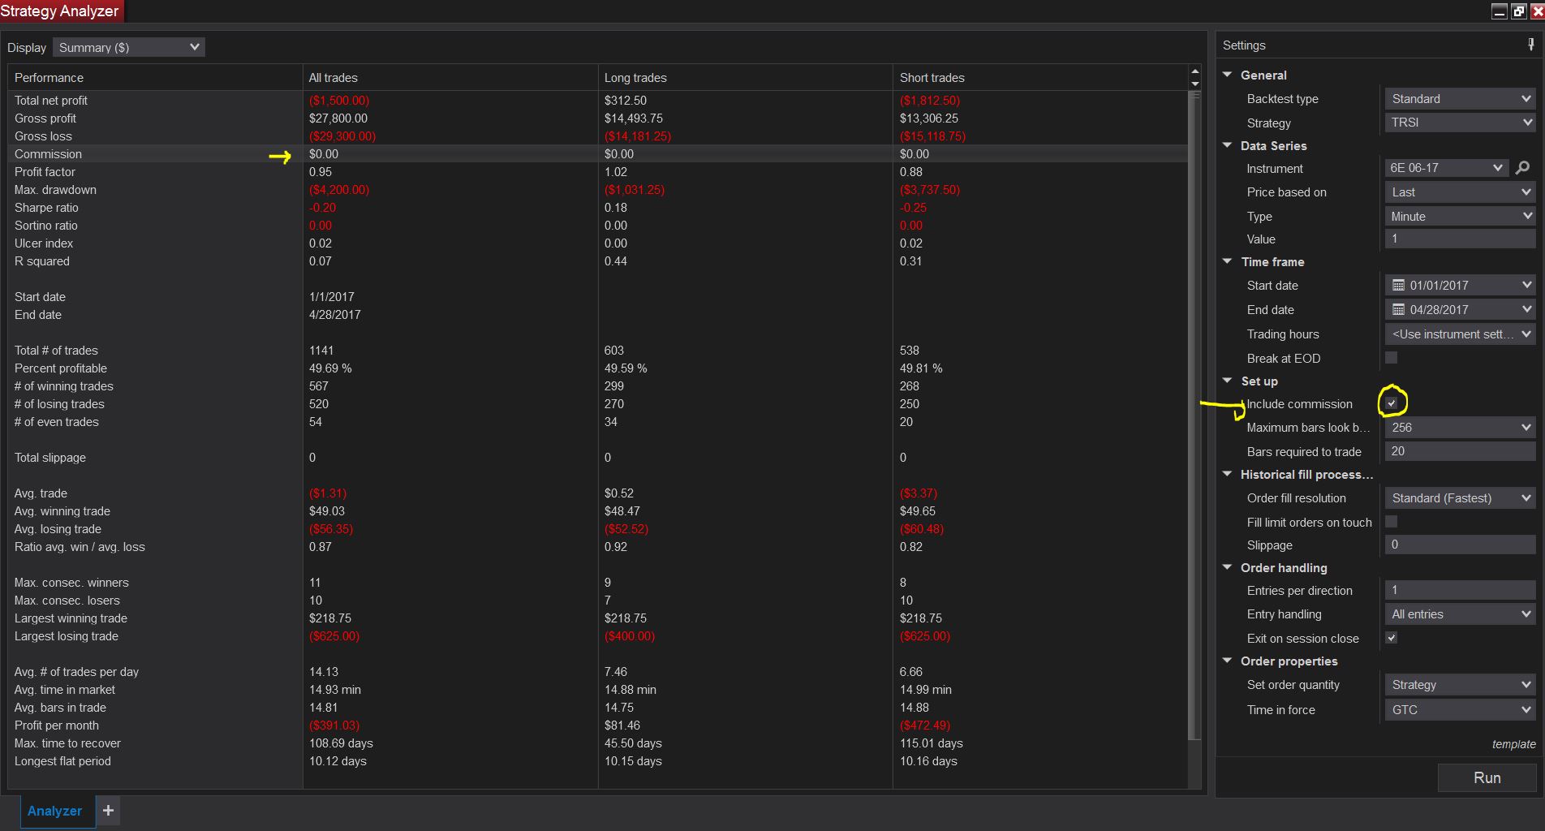Check Fill limit orders on touch
The height and width of the screenshot is (831, 1545).
[x=1392, y=522]
